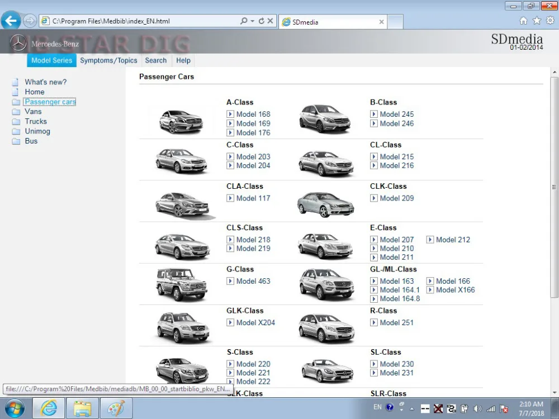This screenshot has width=559, height=419.
Task: Open browser settings gear icon
Action: 550,20
